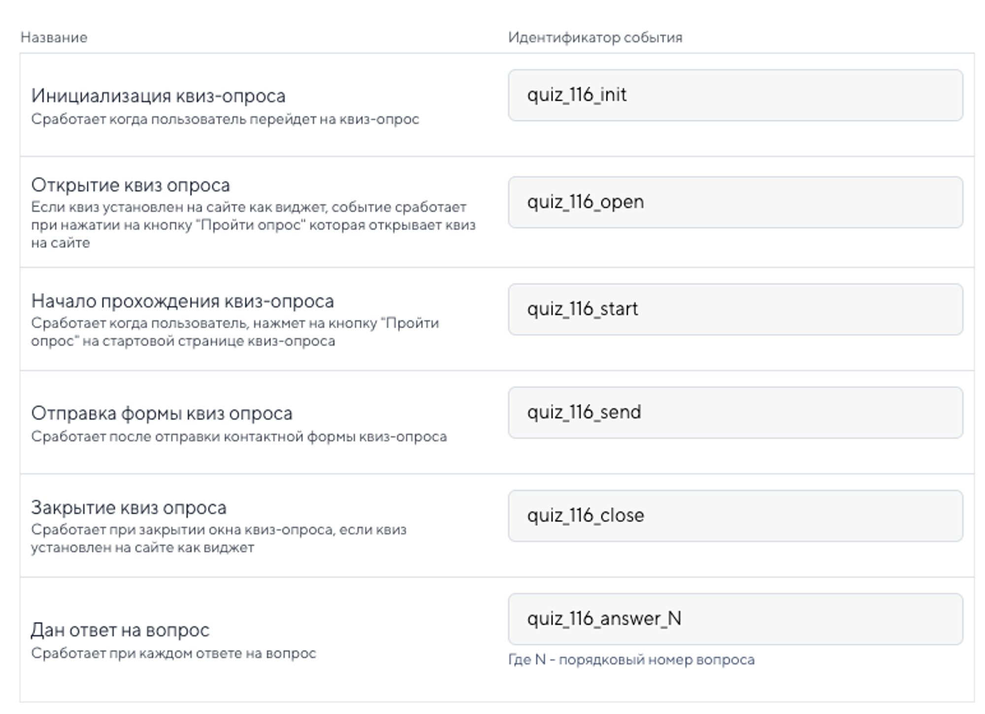The width and height of the screenshot is (985, 714).
Task: Click the Инициализация квиз-опроса description text
Action: [225, 119]
